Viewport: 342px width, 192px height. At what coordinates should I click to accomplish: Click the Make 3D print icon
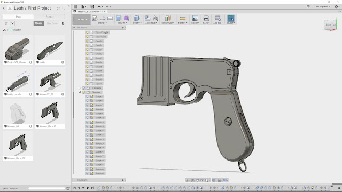click(206, 18)
